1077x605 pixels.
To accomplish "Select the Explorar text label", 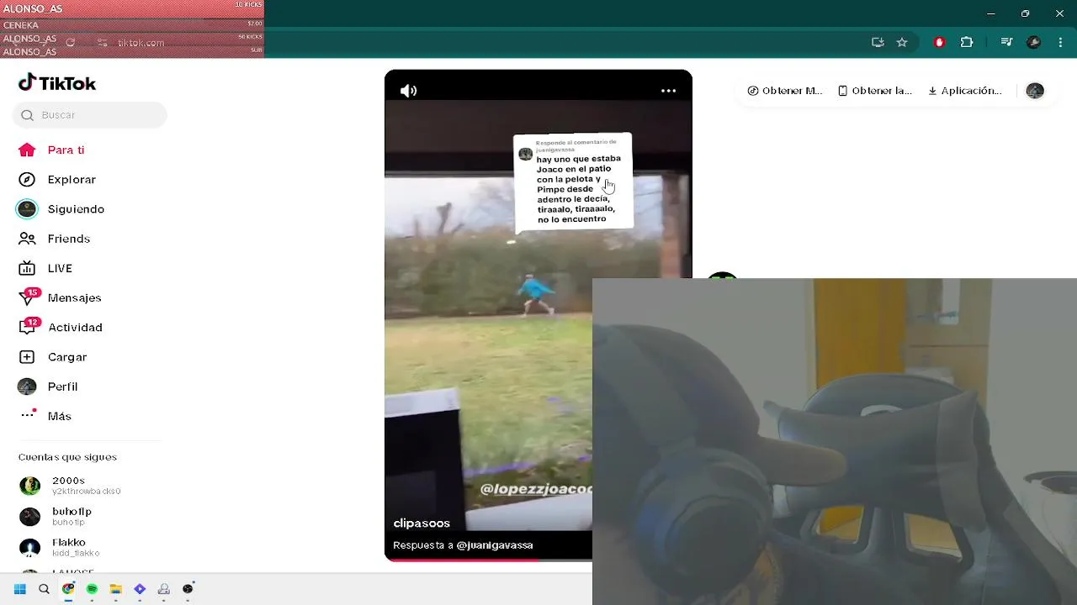I will 72,180.
